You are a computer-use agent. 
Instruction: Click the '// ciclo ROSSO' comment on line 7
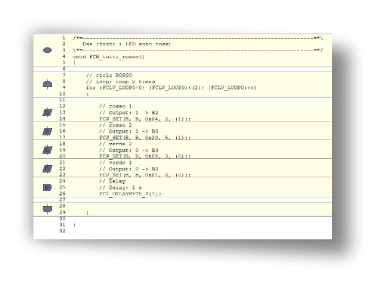click(109, 75)
